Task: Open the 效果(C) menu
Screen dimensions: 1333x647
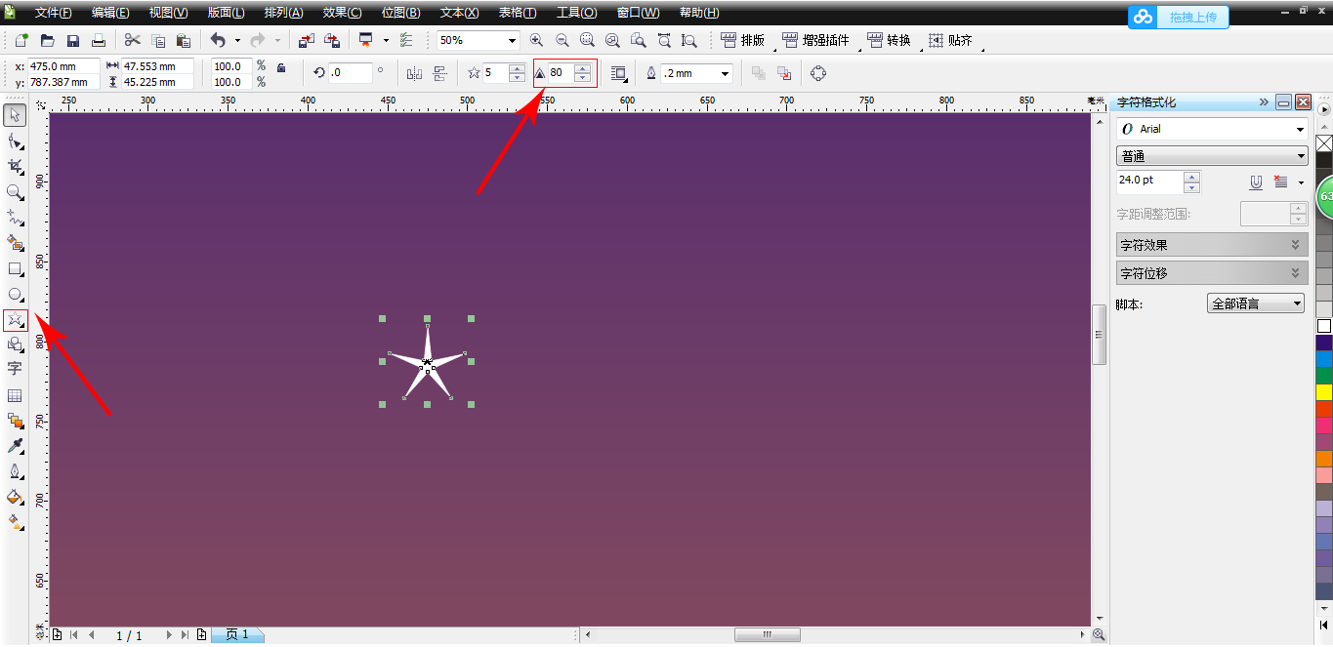Action: 342,13
